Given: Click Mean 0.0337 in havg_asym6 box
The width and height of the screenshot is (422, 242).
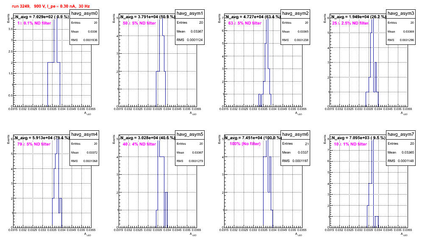Looking at the screenshot, I should (295, 152).
